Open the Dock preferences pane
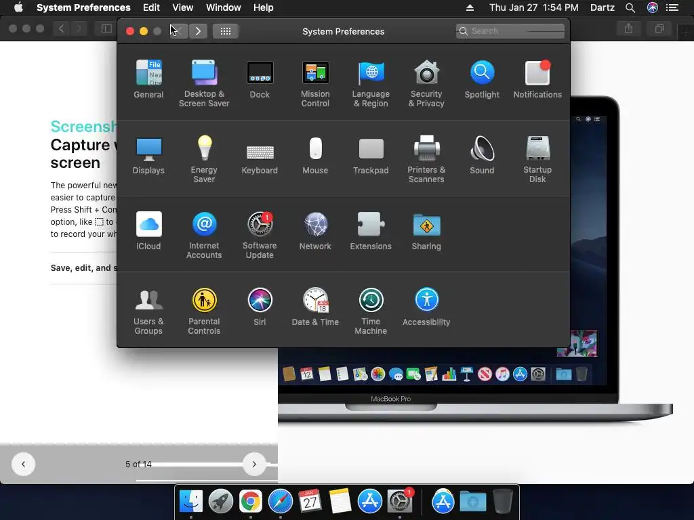The image size is (694, 520). pyautogui.click(x=260, y=80)
